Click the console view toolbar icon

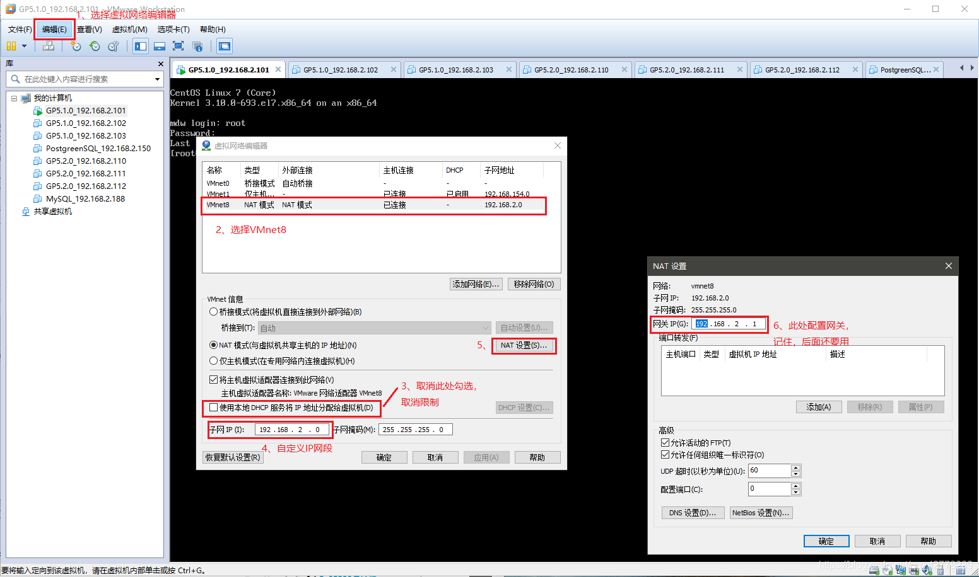[224, 46]
